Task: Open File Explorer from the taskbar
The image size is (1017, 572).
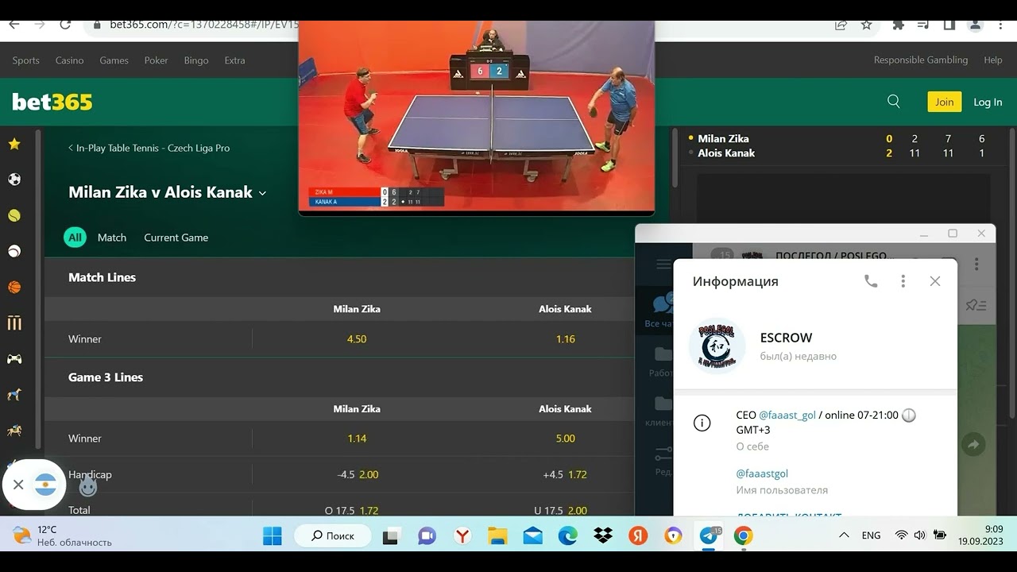Action: click(x=497, y=536)
